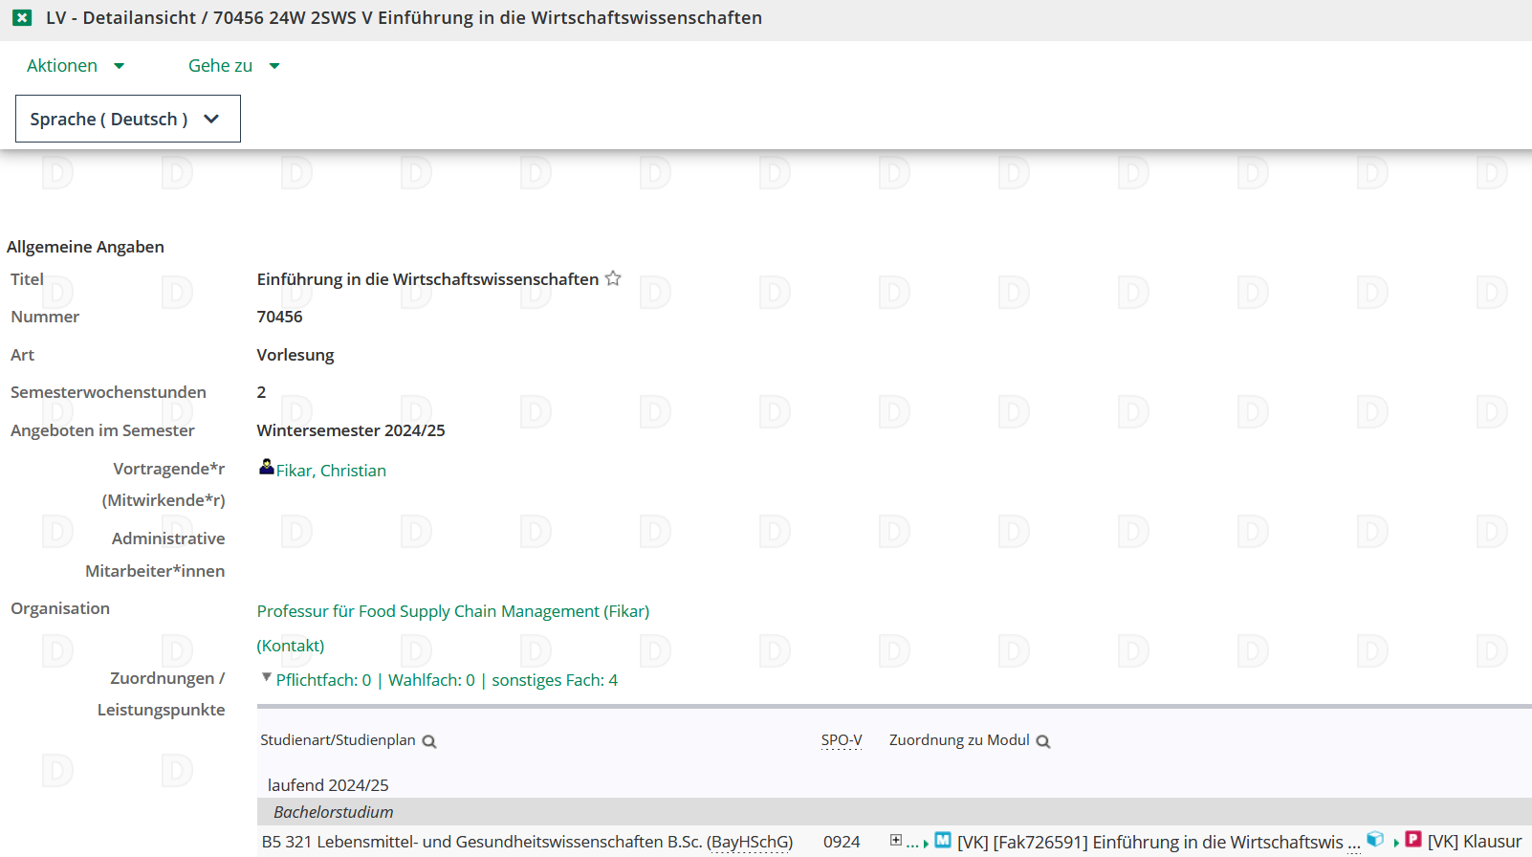
Task: Click the SPO-V column header
Action: pos(841,740)
